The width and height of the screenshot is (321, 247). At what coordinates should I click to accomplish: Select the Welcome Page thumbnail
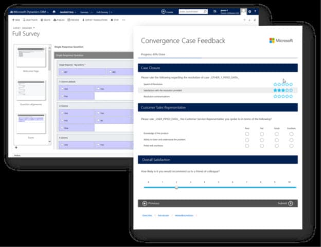click(x=31, y=57)
